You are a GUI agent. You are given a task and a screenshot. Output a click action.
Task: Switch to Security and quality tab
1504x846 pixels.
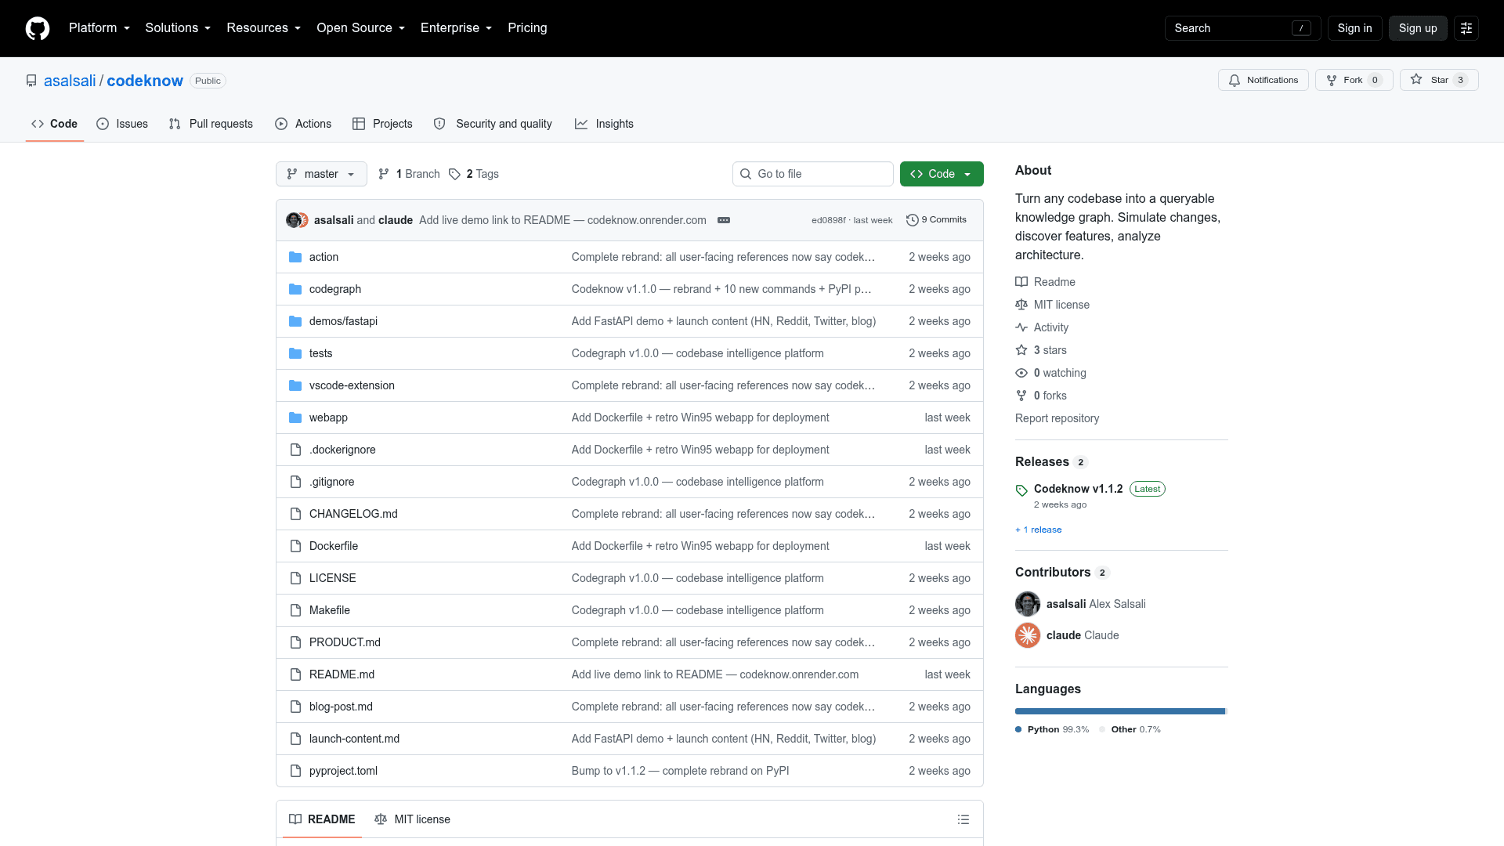[493, 124]
